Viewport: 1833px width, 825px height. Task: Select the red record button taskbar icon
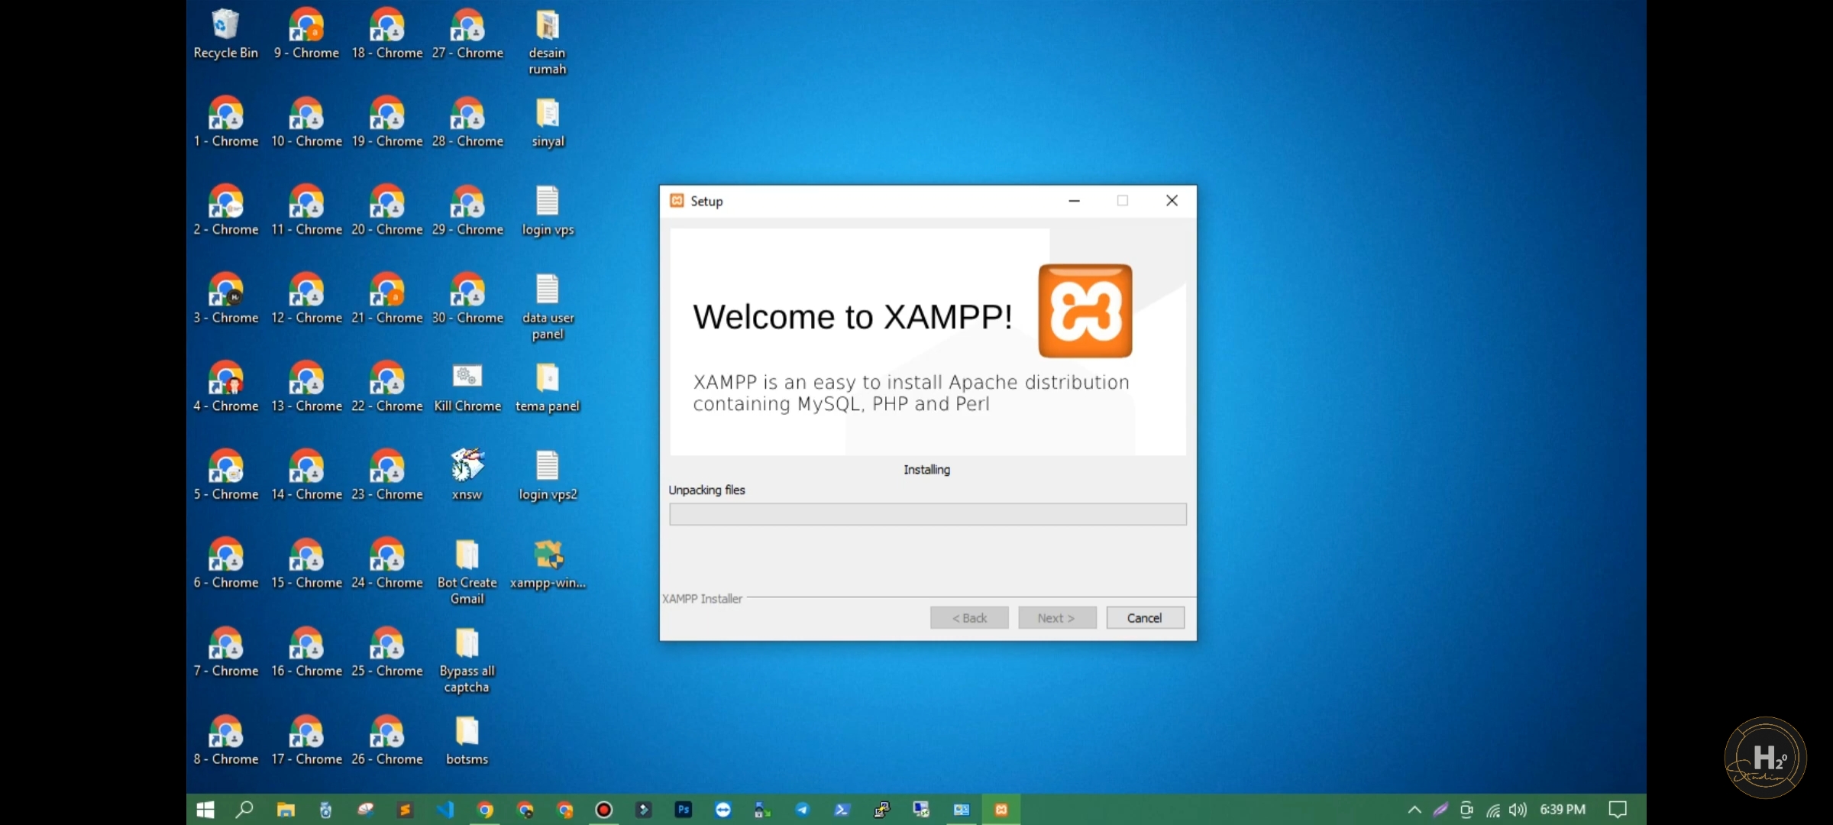pos(603,810)
